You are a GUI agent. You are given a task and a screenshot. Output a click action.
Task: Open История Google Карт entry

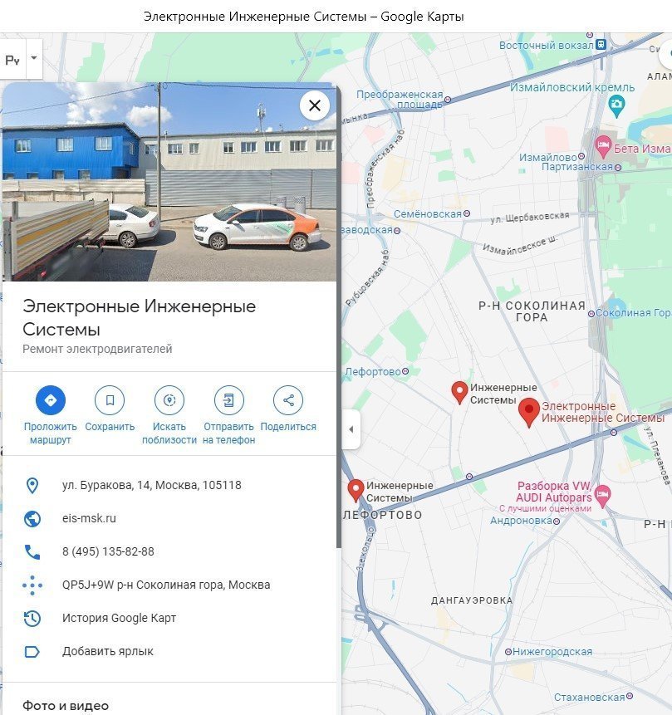(119, 619)
